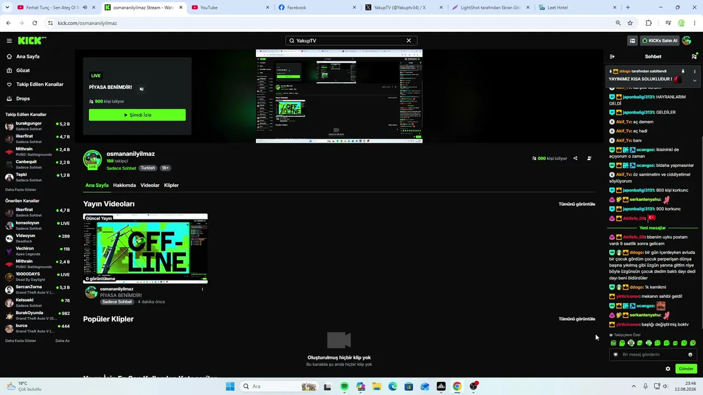Screen dimensions: 703x395
Task: Expand recommended channels with Daha Fazla Göster
Action: point(21,341)
